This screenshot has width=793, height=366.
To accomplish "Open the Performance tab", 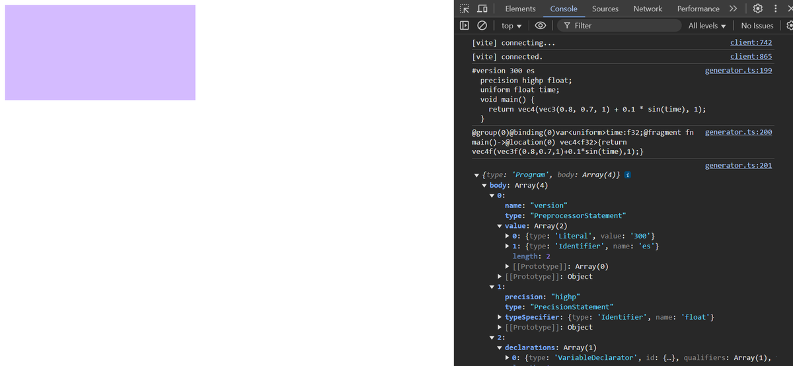I will tap(698, 9).
